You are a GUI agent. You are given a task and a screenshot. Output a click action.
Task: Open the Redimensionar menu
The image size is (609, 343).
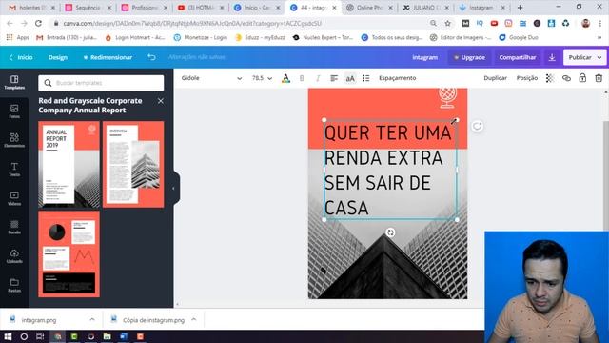[108, 57]
